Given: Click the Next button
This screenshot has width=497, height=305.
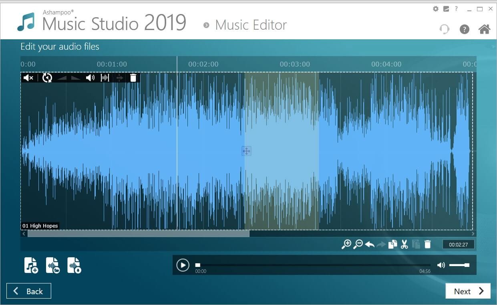Looking at the screenshot, I should (468, 291).
